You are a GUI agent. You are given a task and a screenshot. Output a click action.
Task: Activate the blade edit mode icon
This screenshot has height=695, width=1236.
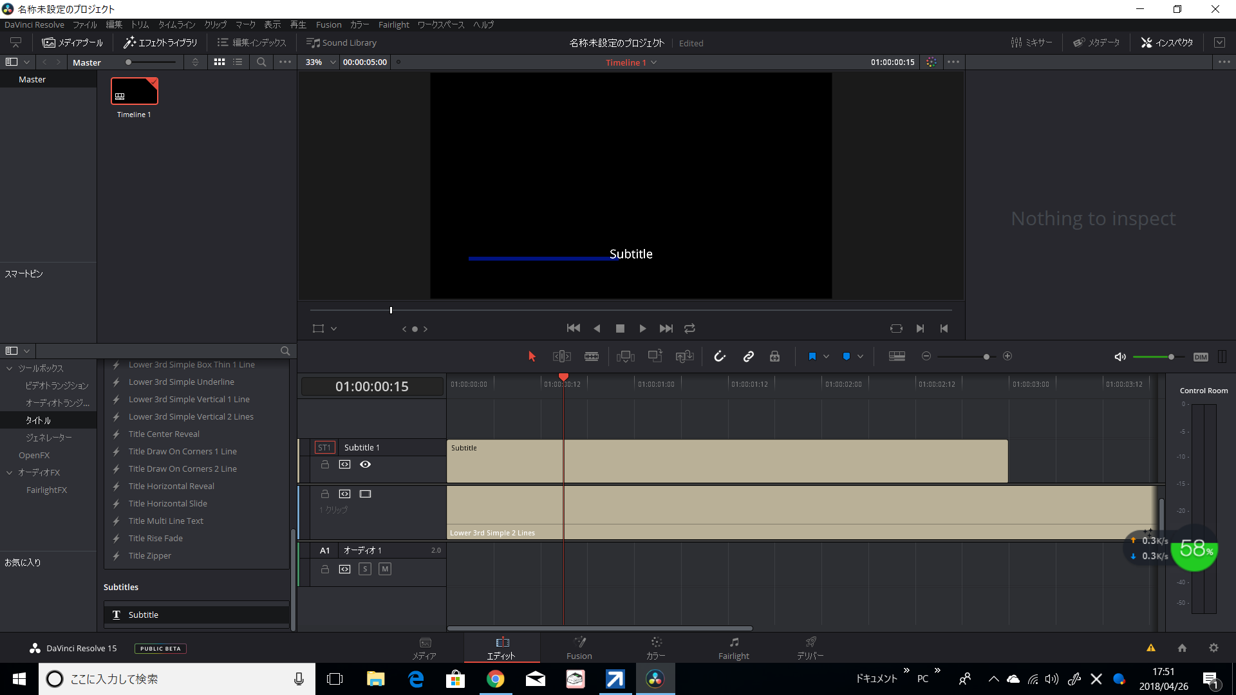(x=591, y=357)
